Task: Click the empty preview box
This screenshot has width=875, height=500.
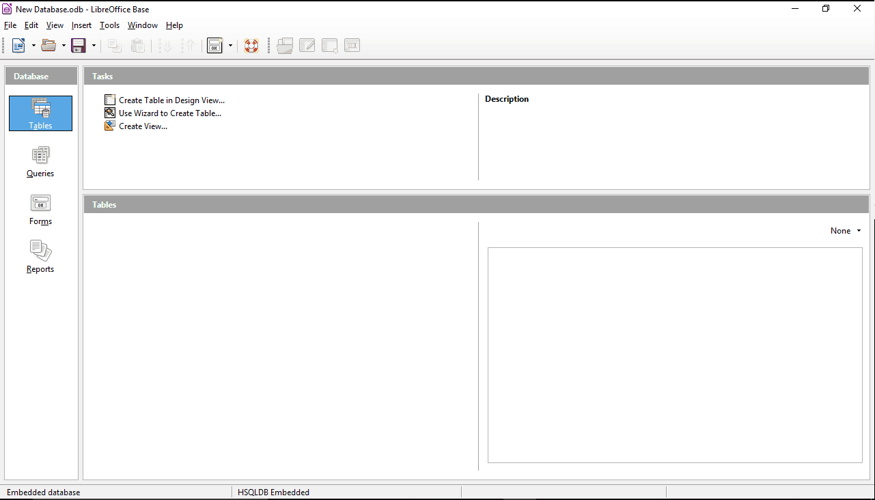Action: tap(675, 355)
